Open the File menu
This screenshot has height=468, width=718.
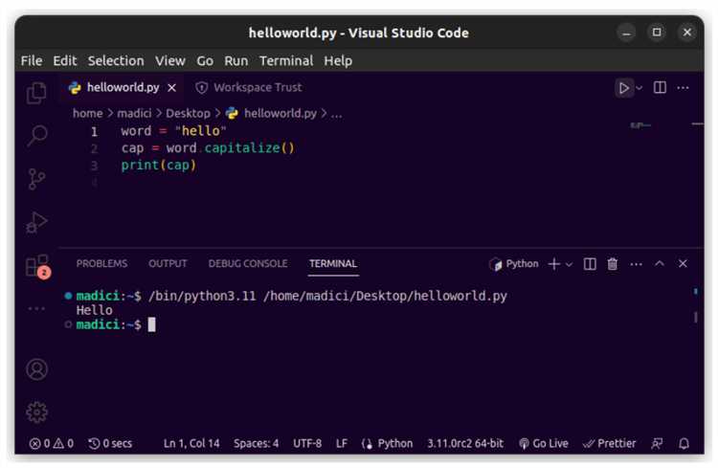32,60
